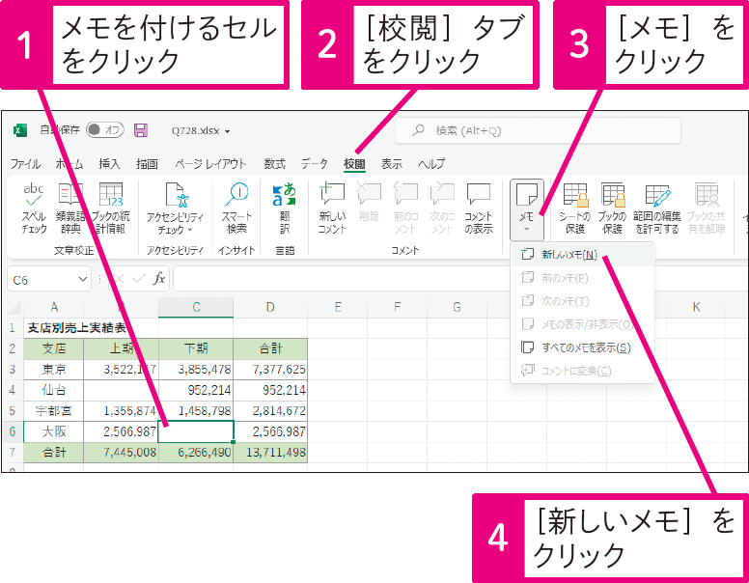Open Smart Lookup (スマート検索)
The width and height of the screenshot is (749, 583).
click(236, 208)
